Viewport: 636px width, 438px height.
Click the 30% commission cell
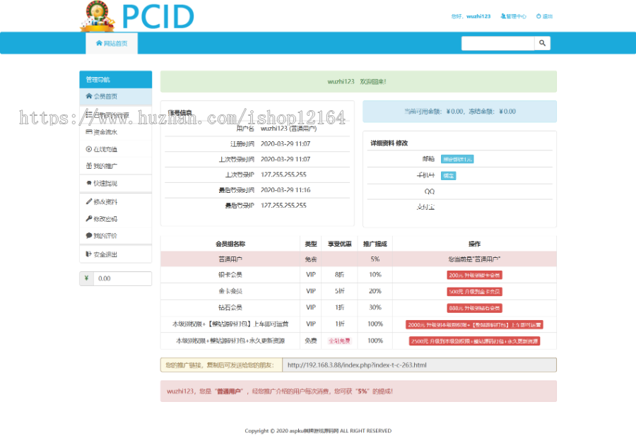coord(375,308)
